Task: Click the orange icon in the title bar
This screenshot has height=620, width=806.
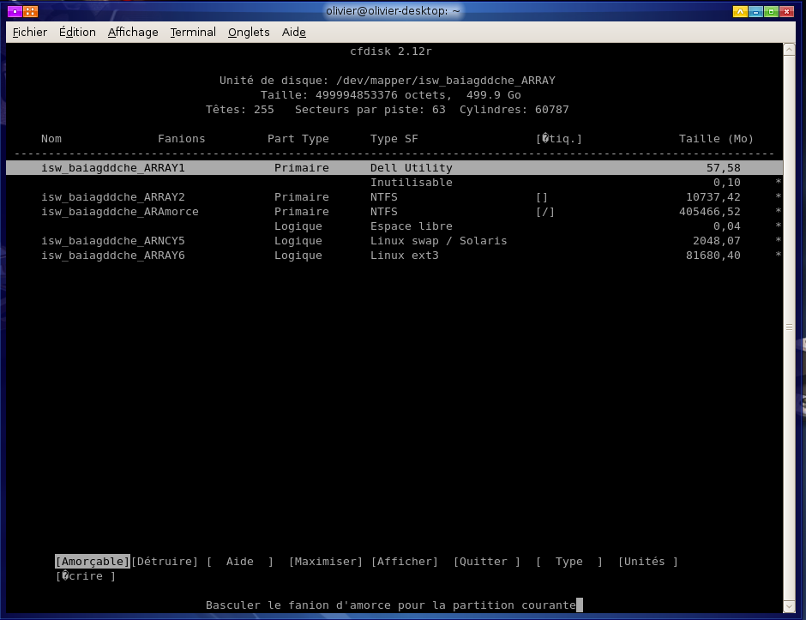Action: pyautogui.click(x=30, y=11)
